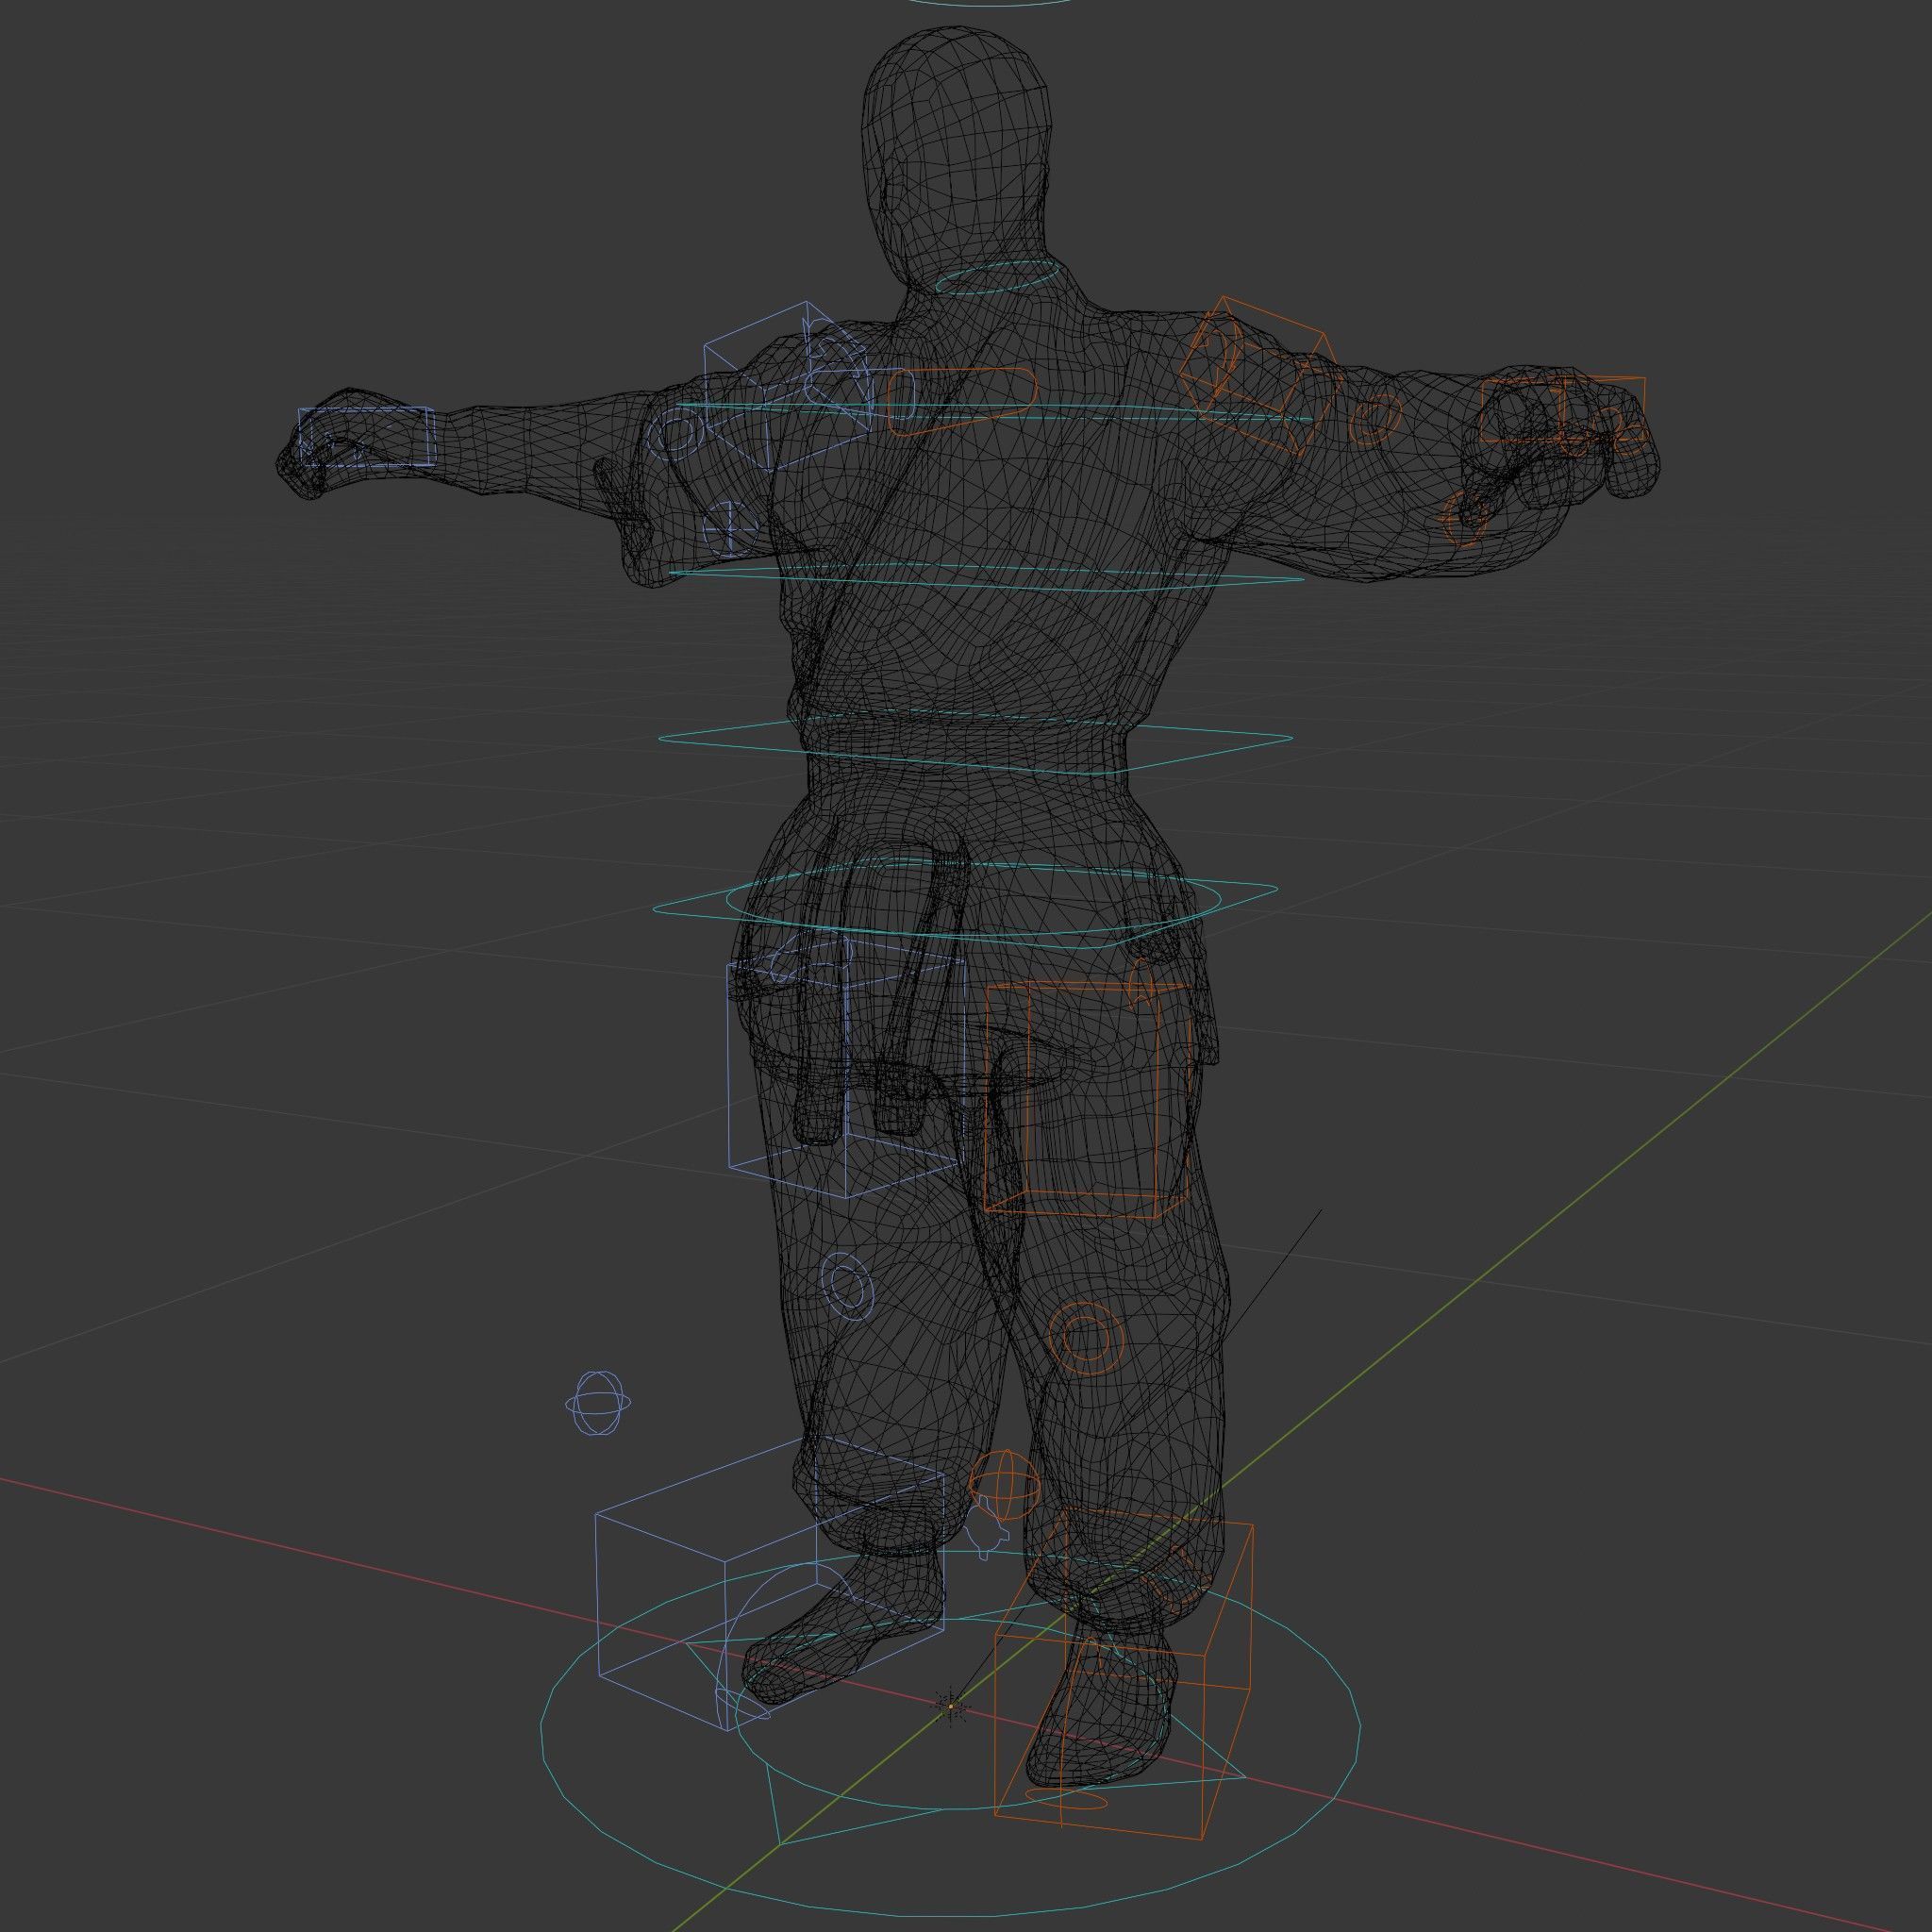1932x1932 pixels.
Task: Select the orange thigh box control
Action: (1088, 1100)
